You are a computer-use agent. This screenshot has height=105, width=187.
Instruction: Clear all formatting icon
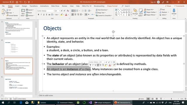point(68,11)
